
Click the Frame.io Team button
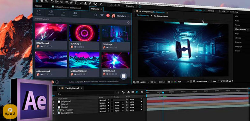point(75,14)
